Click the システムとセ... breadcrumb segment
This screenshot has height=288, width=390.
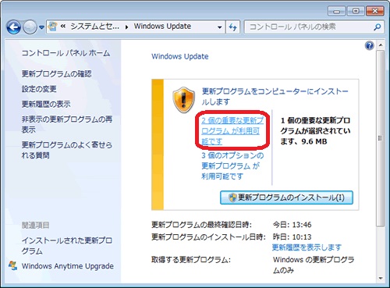click(x=95, y=27)
